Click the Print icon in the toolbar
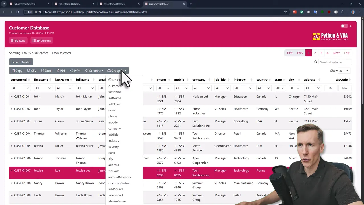 point(71,71)
